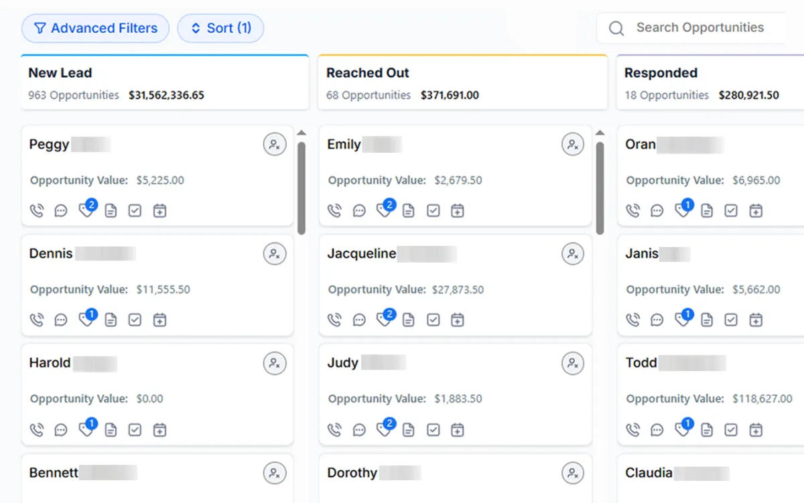Click the phone call icon on Peggy's card

tap(37, 211)
